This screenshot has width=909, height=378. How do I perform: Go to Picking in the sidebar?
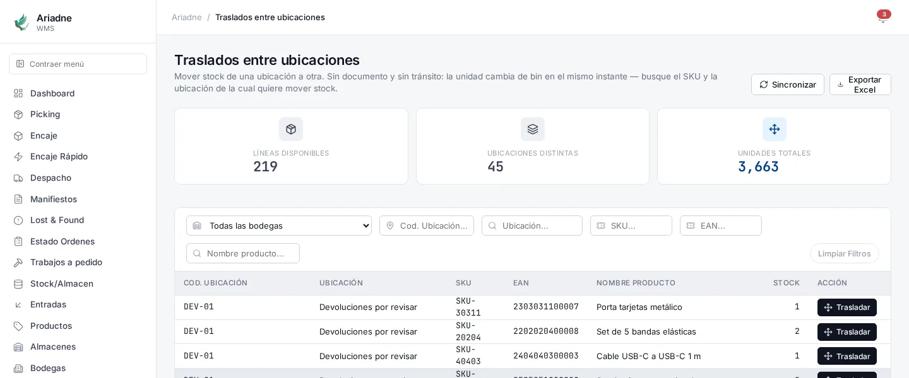pos(78,114)
